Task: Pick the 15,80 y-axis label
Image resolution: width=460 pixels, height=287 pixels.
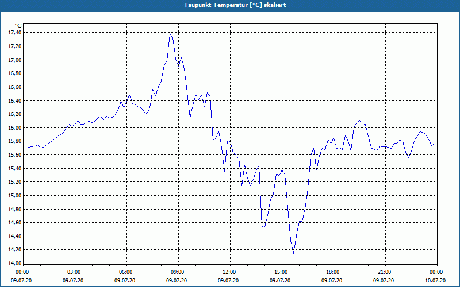Action: point(15,141)
